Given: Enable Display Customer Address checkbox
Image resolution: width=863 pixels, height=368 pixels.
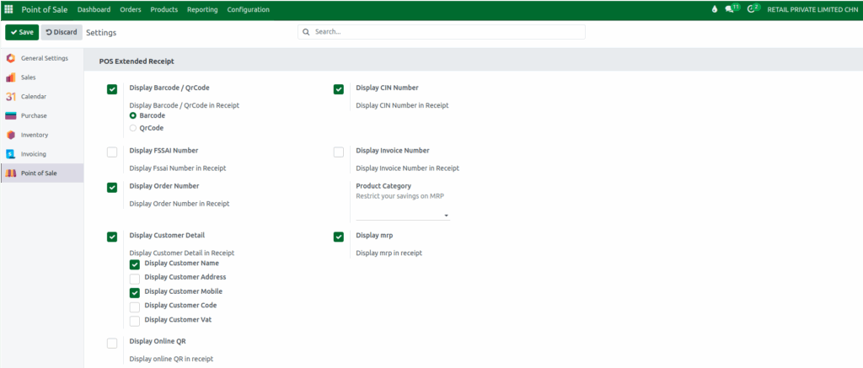Looking at the screenshot, I should [x=135, y=279].
